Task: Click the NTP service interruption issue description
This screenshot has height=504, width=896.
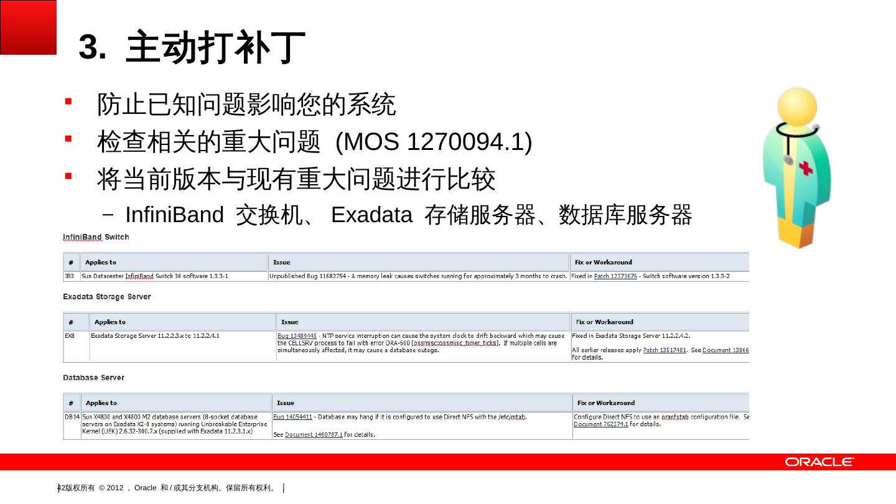Action: pyautogui.click(x=421, y=343)
